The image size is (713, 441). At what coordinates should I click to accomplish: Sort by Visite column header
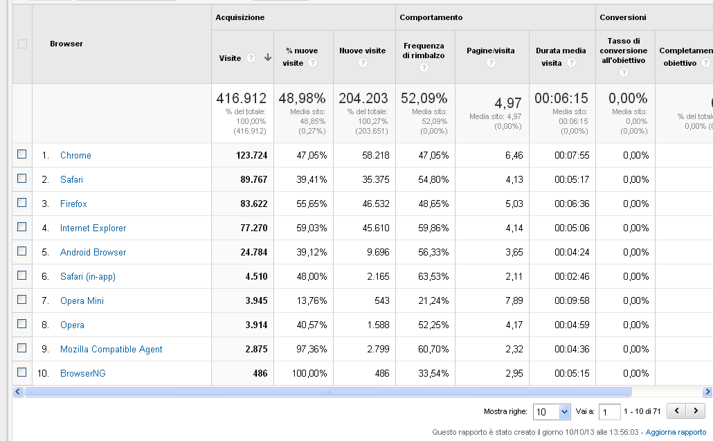[x=230, y=57]
